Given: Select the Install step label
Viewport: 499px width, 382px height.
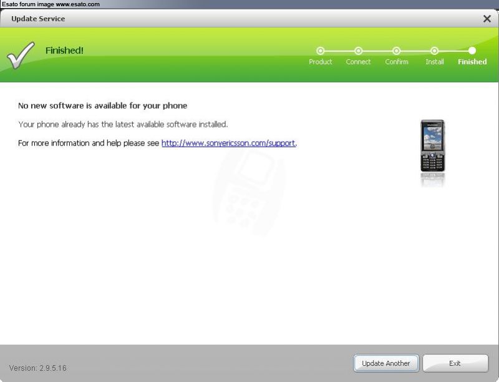Looking at the screenshot, I should [x=435, y=62].
